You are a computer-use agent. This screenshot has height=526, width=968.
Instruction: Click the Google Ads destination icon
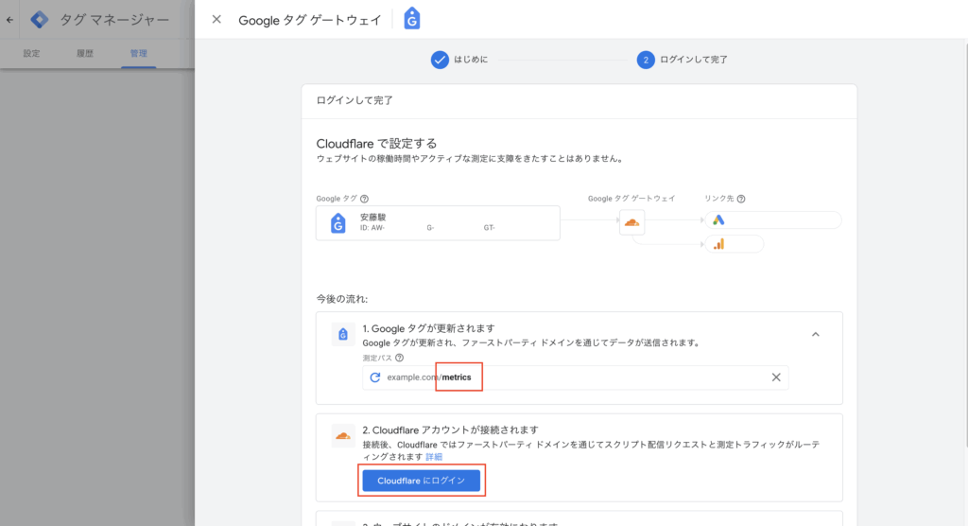click(x=718, y=220)
